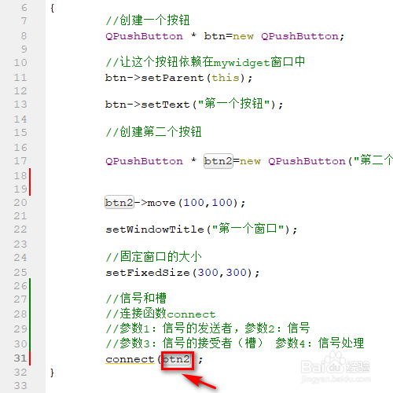This screenshot has width=393, height=393.
Task: Click btn2 in btn2->move line
Action: pos(119,202)
